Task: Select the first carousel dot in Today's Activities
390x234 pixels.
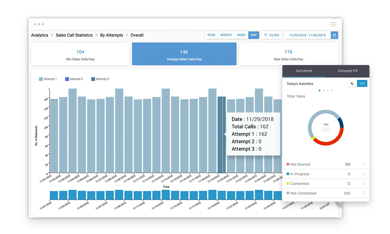Action: (x=319, y=90)
